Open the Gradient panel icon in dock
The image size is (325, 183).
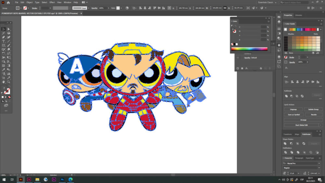point(279,33)
